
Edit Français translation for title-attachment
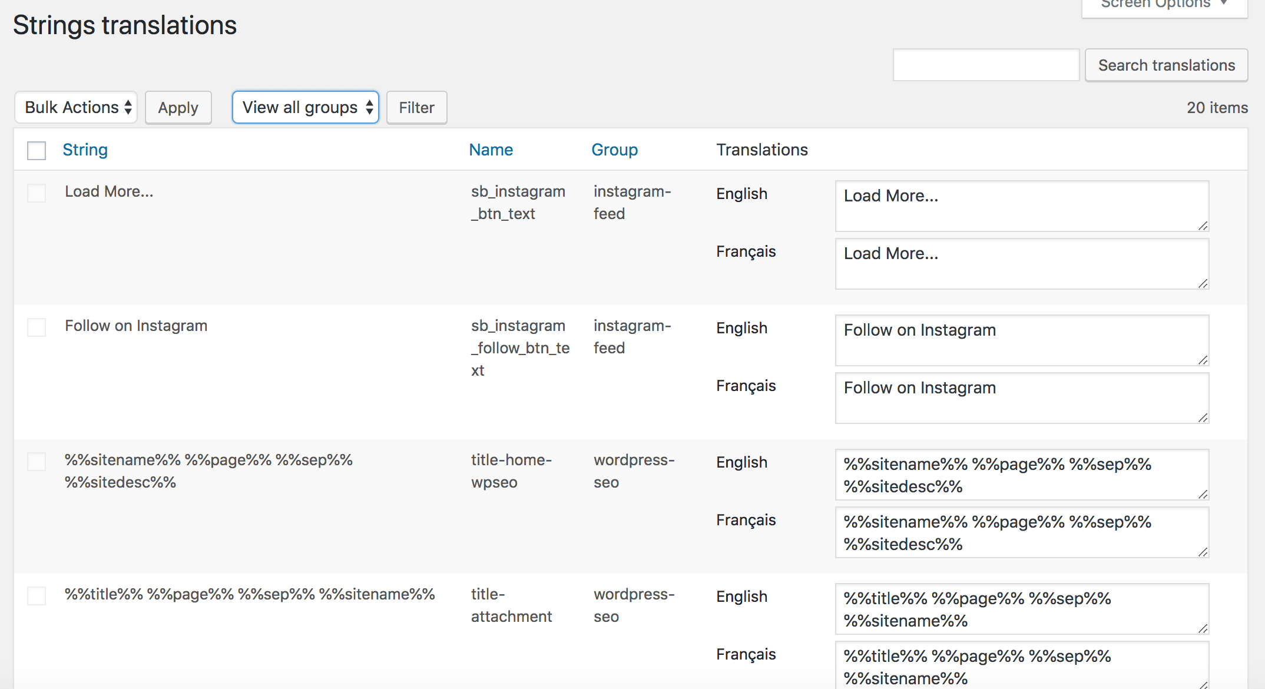pos(1022,665)
